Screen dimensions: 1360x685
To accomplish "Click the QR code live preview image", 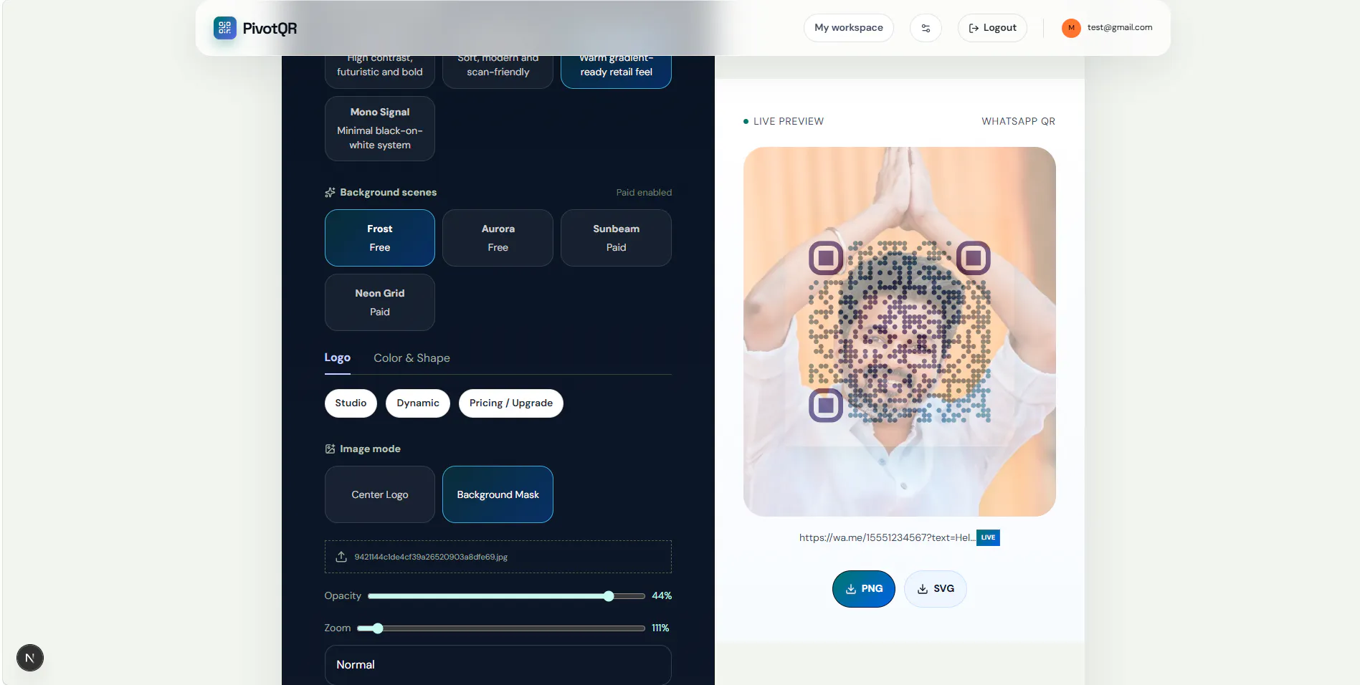I will pyautogui.click(x=900, y=332).
